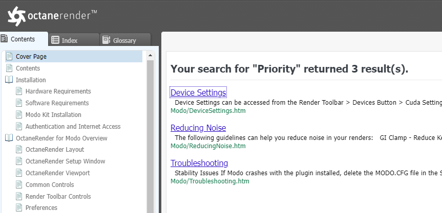442x213 pixels.
Task: Open the Troubleshooting search result link
Action: [x=199, y=163]
